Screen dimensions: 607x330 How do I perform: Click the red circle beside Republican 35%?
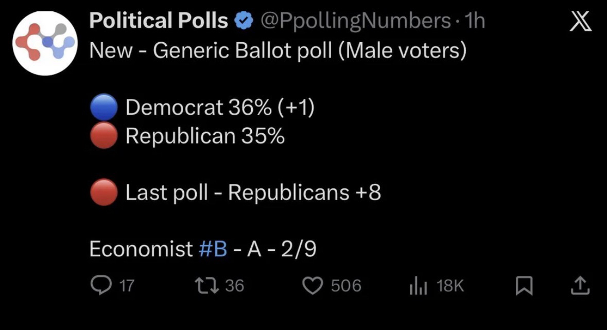(x=105, y=136)
